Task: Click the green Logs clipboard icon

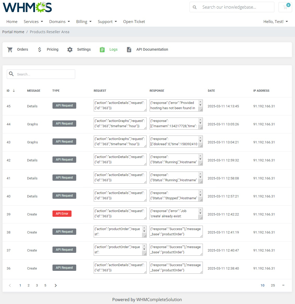Action: [x=102, y=49]
